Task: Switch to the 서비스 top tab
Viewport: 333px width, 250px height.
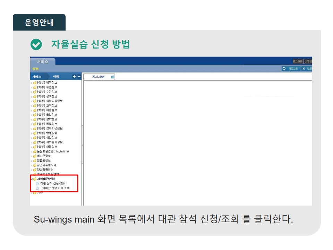Action: (42, 61)
